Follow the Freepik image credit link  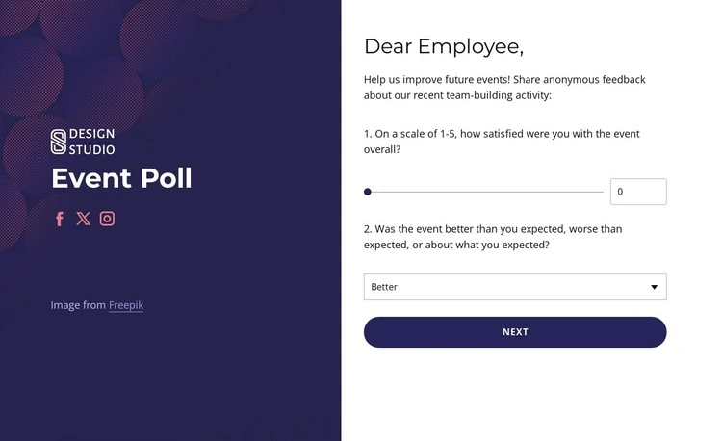125,305
